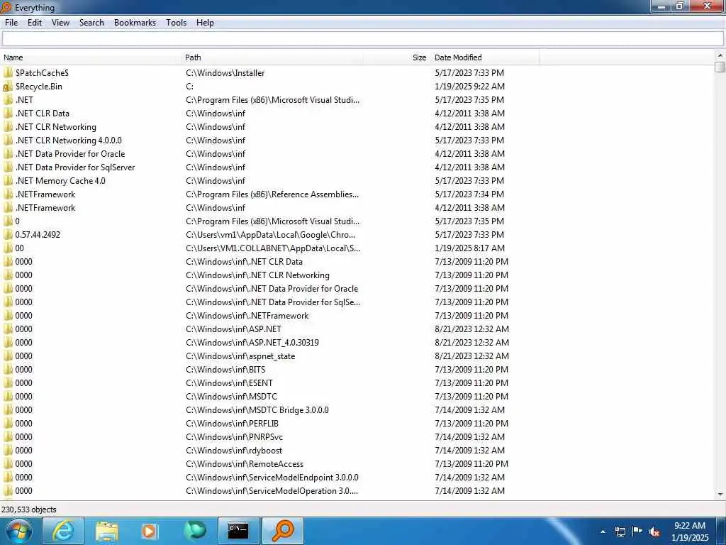Viewport: 726px width, 545px height.
Task: Select folder icon of the 00 entry
Action: click(8, 248)
